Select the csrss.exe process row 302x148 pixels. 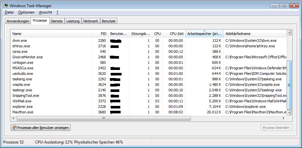tap(149, 51)
